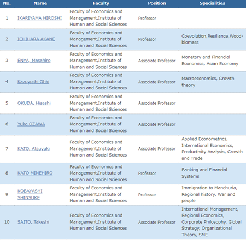246x240 pixels.
Task: Click the Name column header
Action: click(x=40, y=3)
